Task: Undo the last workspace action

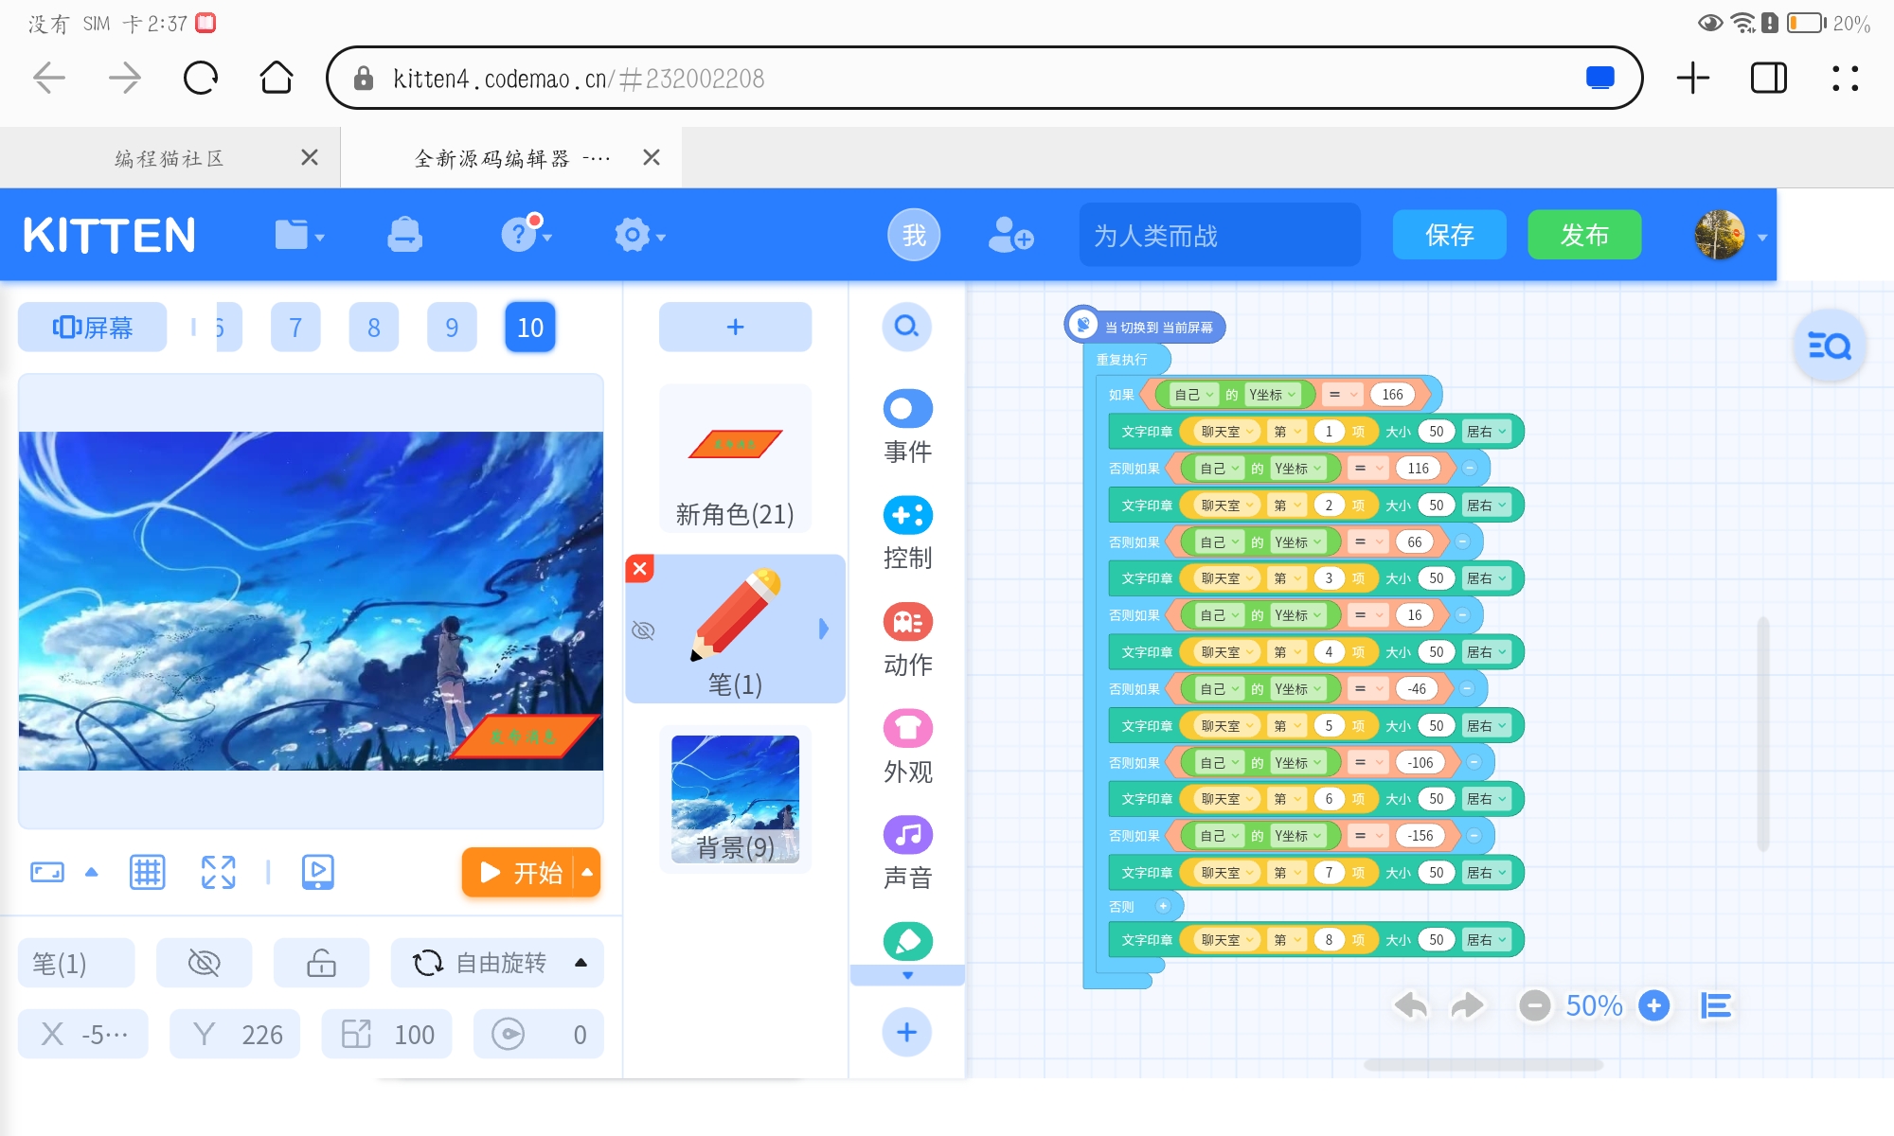Action: [x=1411, y=1005]
